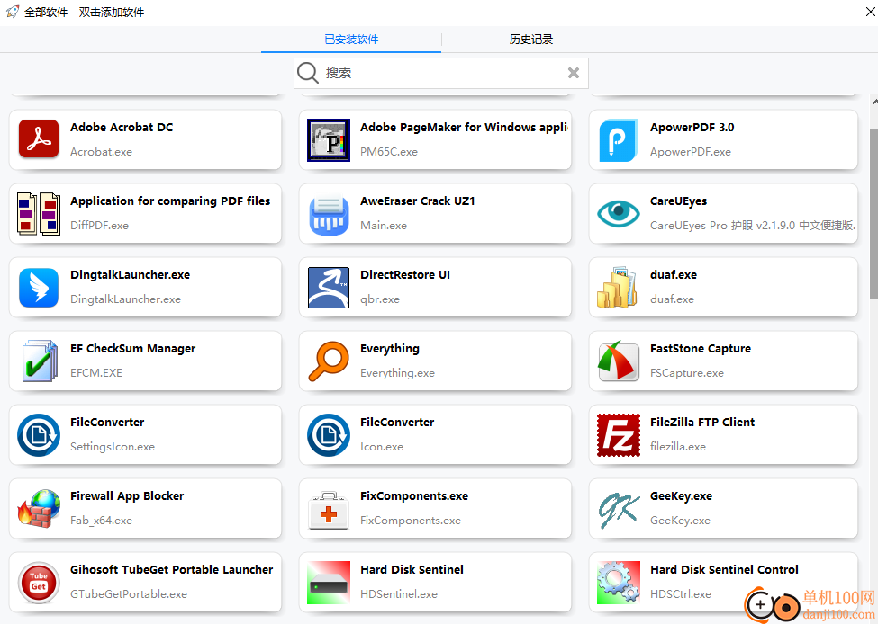
Task: Click the Firewall App Blocker icon
Action: [39, 509]
